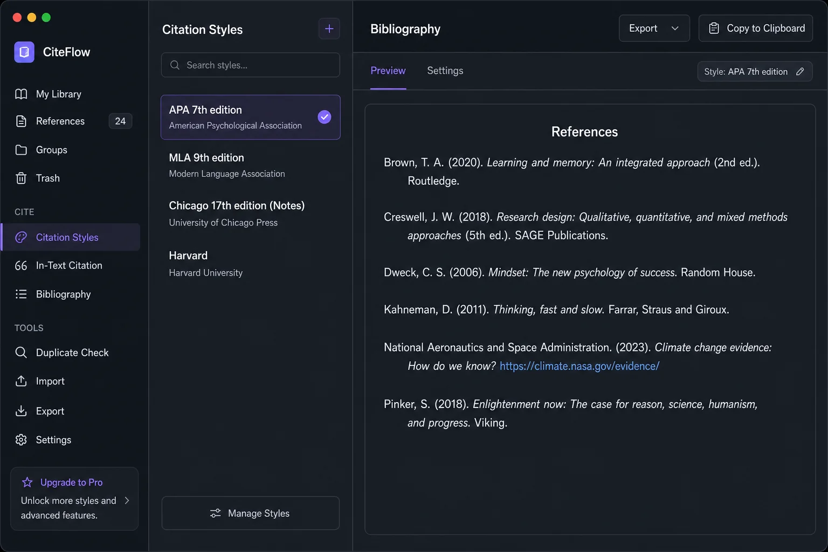Click Style: APA 7th edition button
Screen dimensions: 828x552
(755, 71)
